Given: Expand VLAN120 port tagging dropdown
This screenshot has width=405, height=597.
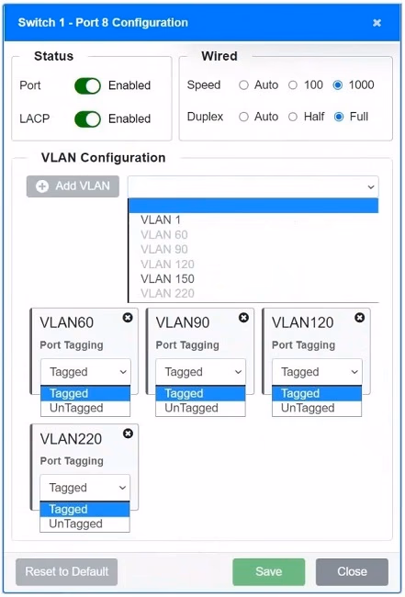Looking at the screenshot, I should (x=317, y=372).
